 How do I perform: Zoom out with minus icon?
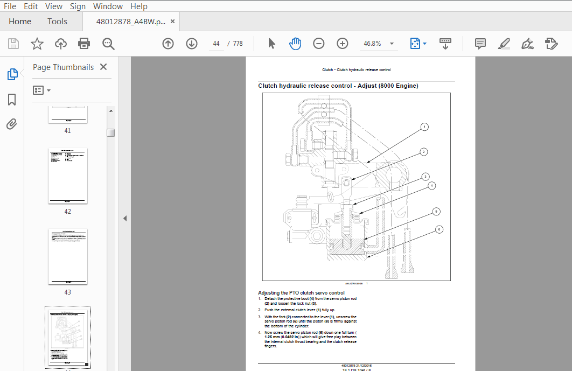(x=318, y=44)
